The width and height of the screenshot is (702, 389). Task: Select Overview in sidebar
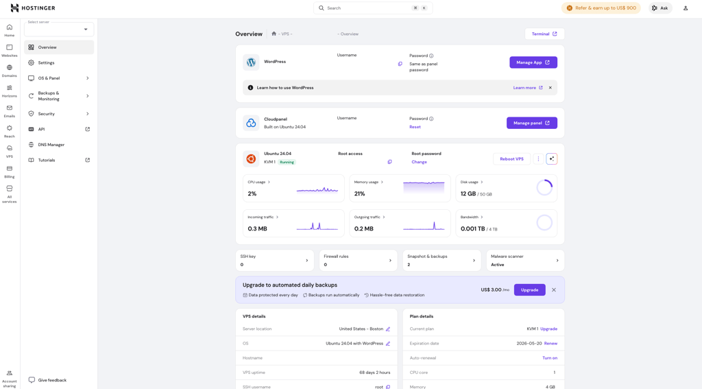tap(59, 47)
